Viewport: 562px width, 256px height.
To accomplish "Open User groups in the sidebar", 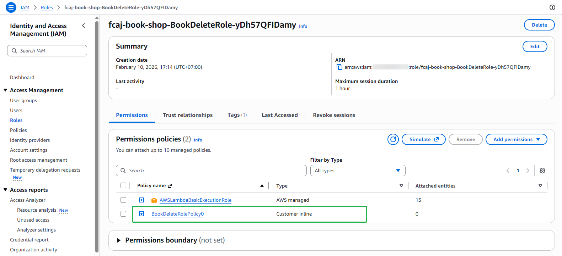I will [x=23, y=100].
